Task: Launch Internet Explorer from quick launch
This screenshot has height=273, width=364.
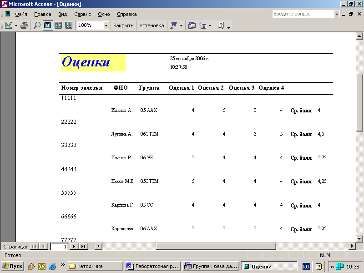Action: [x=52, y=266]
